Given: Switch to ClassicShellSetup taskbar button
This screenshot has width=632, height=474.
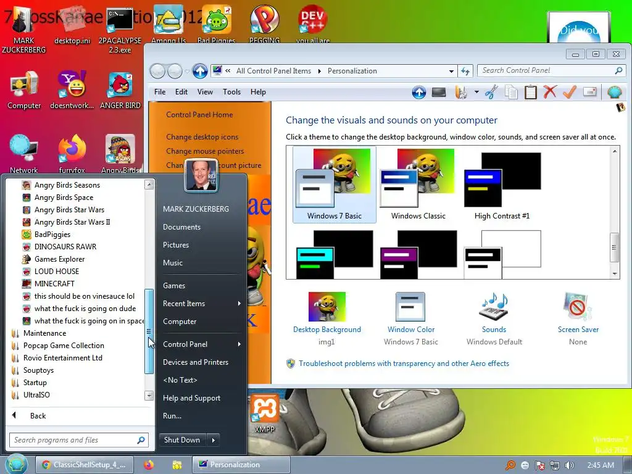Looking at the screenshot, I should click(84, 465).
